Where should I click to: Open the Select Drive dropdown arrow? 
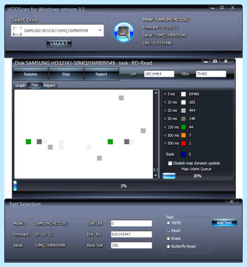[x=100, y=30]
